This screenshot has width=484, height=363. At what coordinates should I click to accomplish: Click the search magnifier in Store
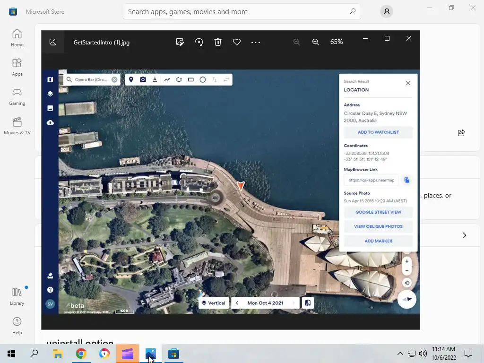pyautogui.click(x=353, y=11)
